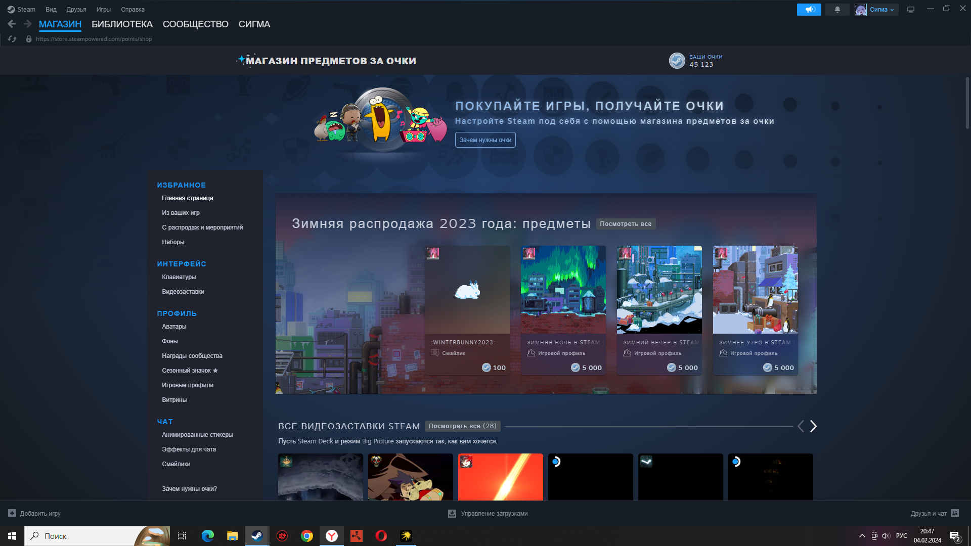The width and height of the screenshot is (971, 546).
Task: Open the Steam menu
Action: click(x=22, y=9)
